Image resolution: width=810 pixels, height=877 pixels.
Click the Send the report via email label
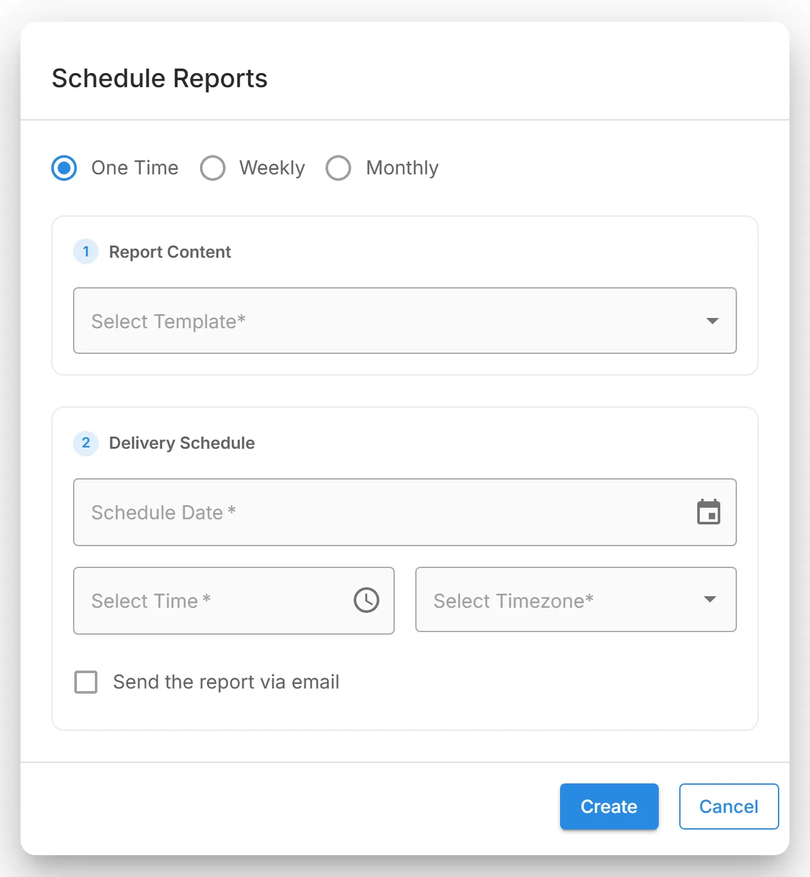coord(226,682)
